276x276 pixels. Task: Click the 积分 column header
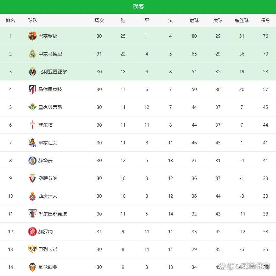click(x=265, y=21)
